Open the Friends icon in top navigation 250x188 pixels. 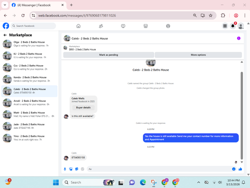[101, 26]
